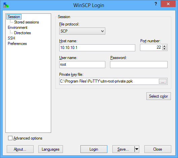Open the Environment tree item
The image size is (178, 158).
click(17, 28)
